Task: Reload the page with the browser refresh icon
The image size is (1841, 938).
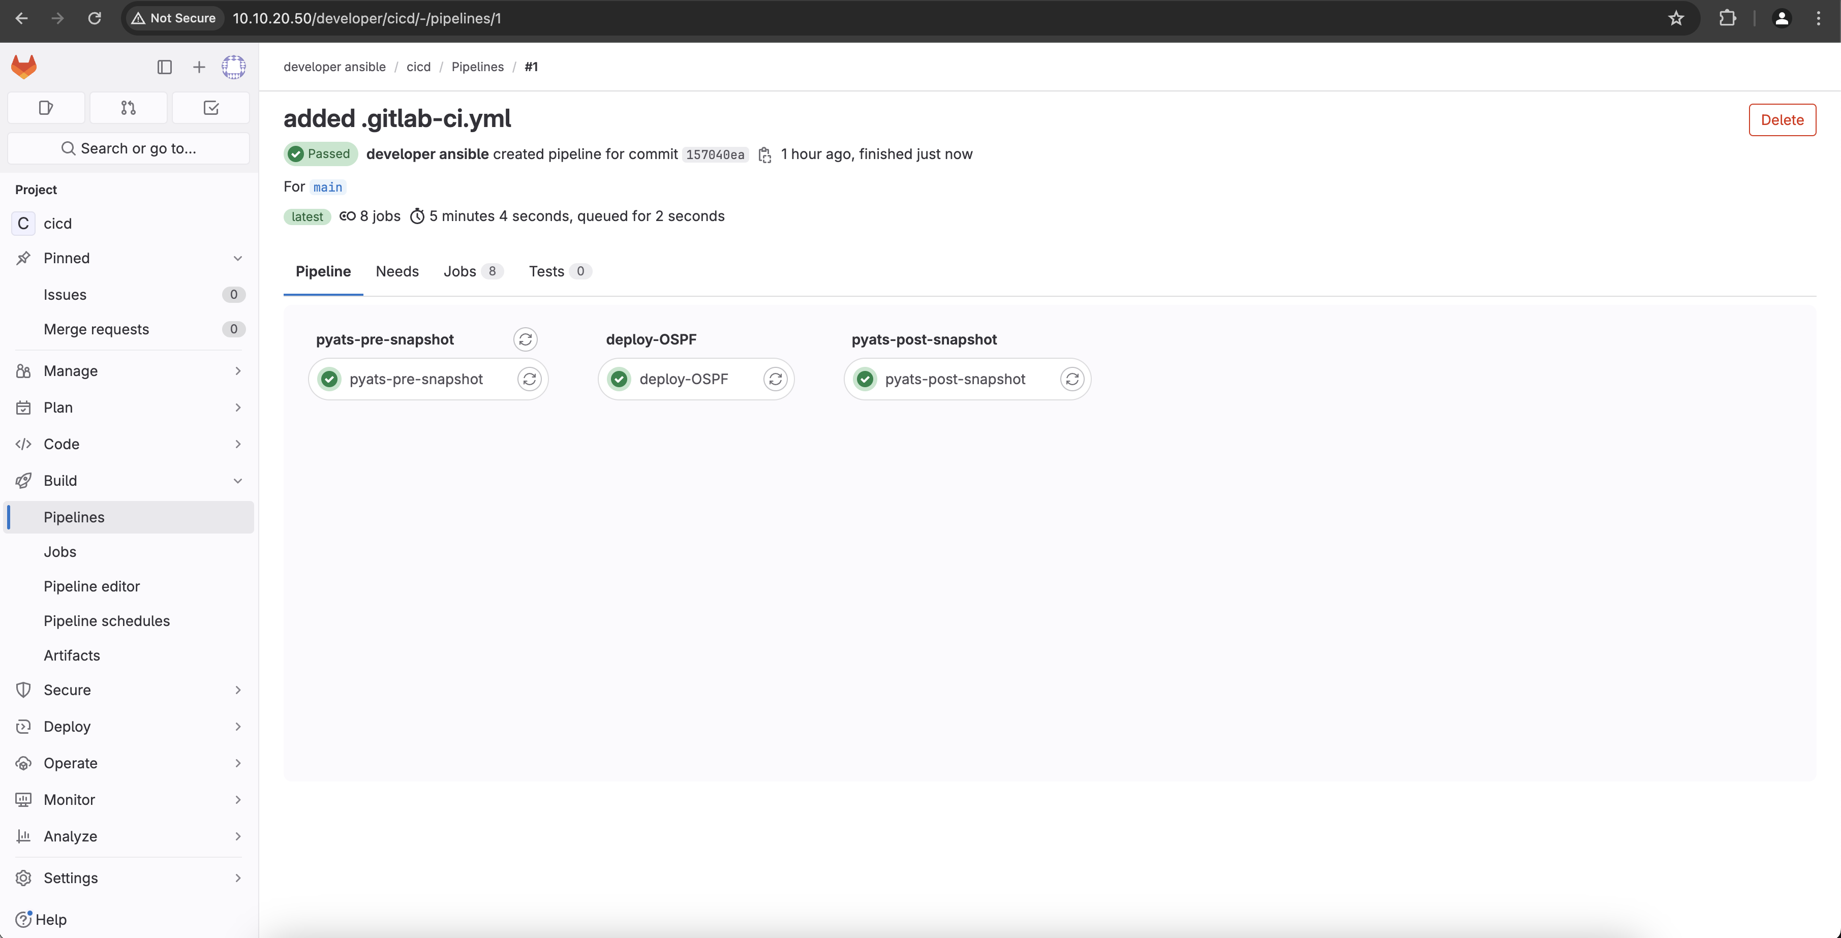Action: coord(95,19)
